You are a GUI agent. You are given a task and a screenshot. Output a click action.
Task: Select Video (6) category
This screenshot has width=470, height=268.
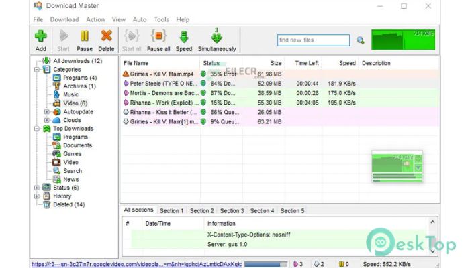[75, 103]
